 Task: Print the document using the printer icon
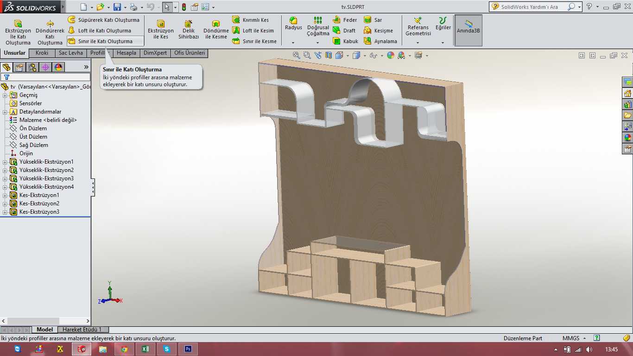[133, 7]
